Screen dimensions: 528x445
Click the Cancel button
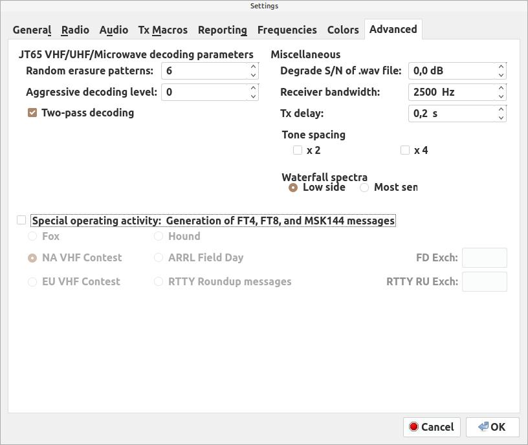click(x=432, y=427)
